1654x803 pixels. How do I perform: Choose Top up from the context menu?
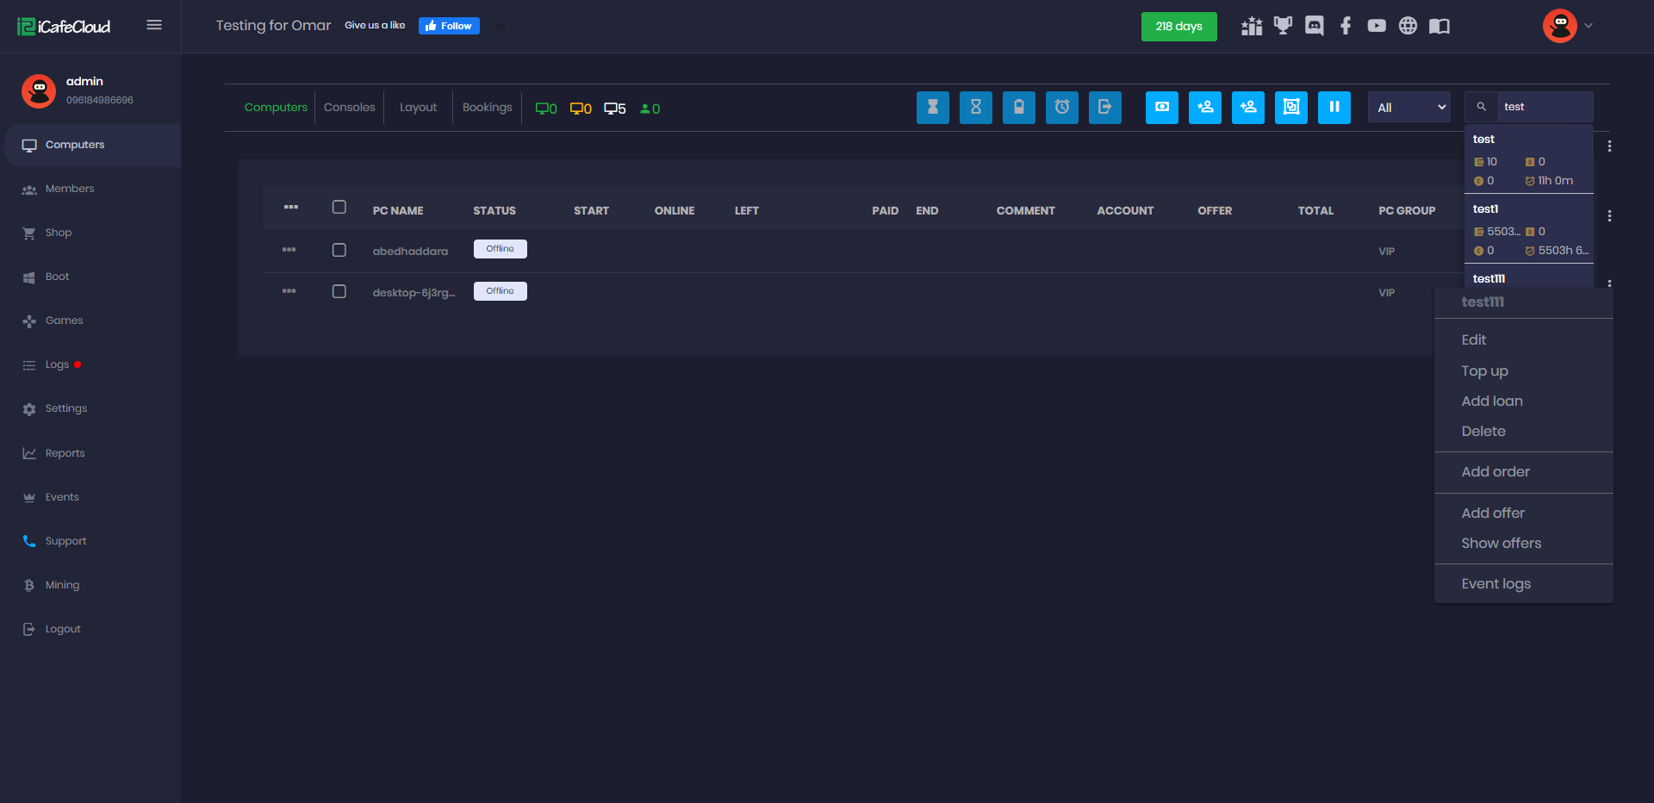click(x=1484, y=370)
